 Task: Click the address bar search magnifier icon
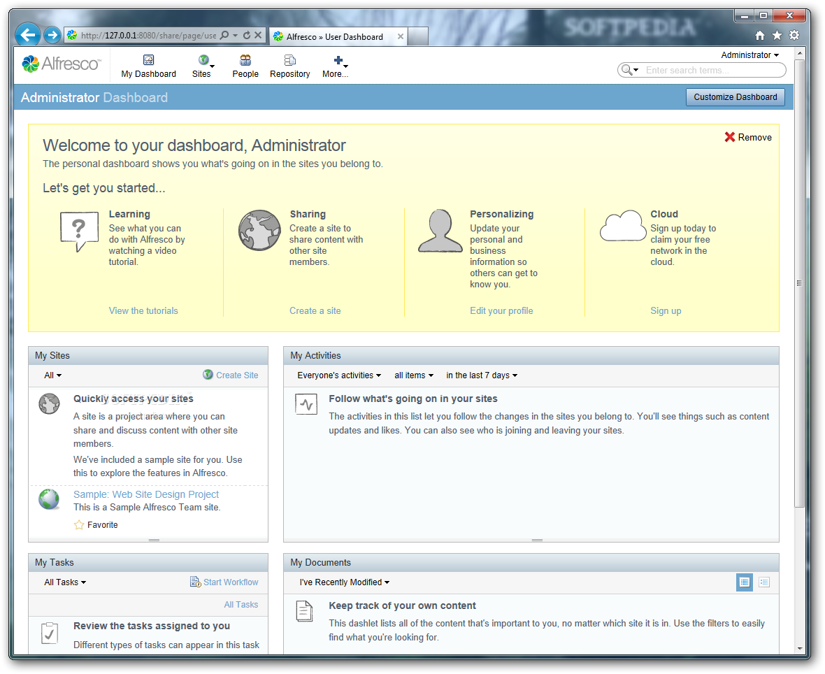click(x=224, y=35)
